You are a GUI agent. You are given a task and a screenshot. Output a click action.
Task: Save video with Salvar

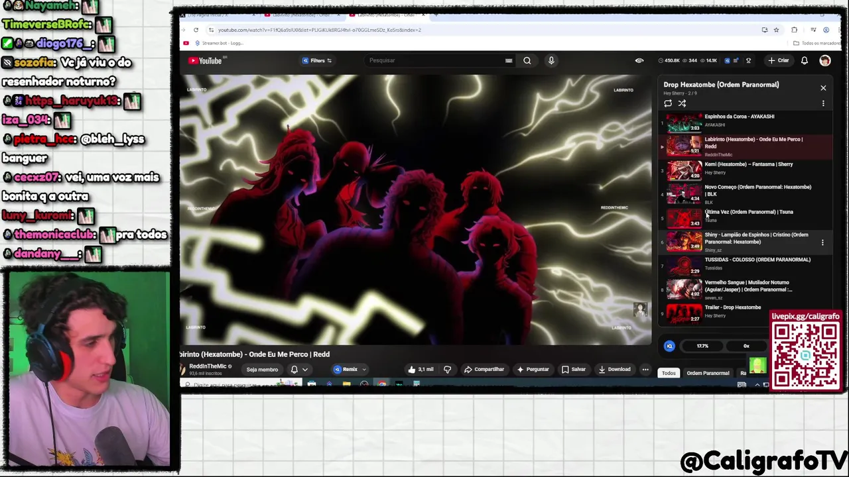point(574,370)
